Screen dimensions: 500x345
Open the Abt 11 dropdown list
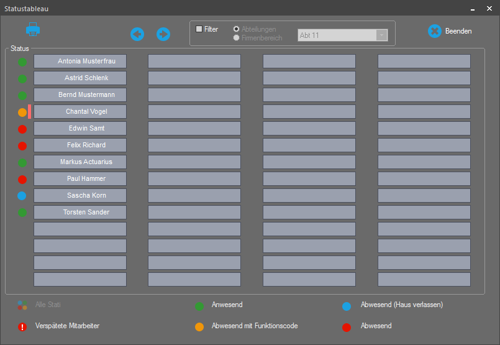pos(381,35)
